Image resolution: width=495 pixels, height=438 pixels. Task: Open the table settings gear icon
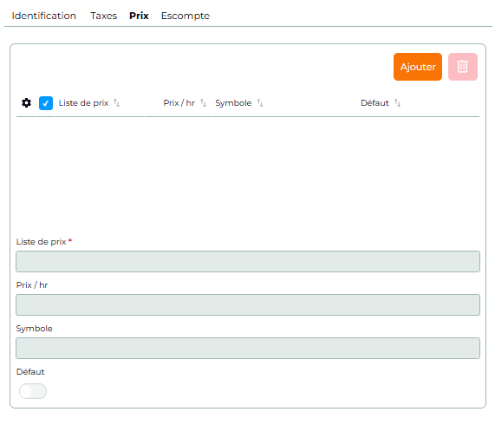(27, 103)
